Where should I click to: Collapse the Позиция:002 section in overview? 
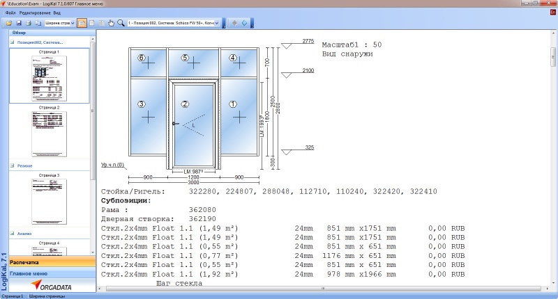12,42
